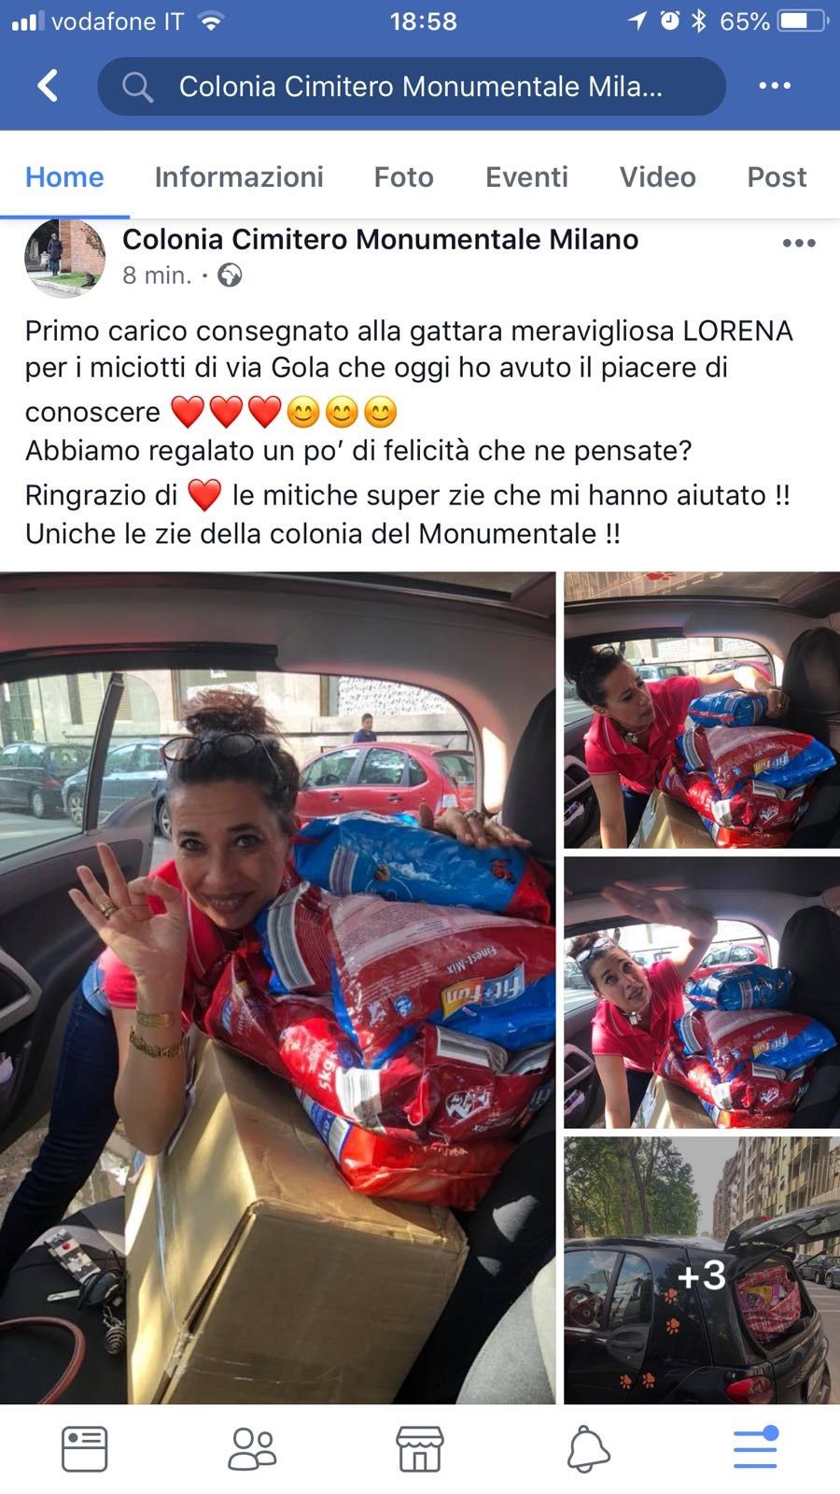Tap the search magnifier icon
Screen dimensions: 840x1494
point(137,87)
